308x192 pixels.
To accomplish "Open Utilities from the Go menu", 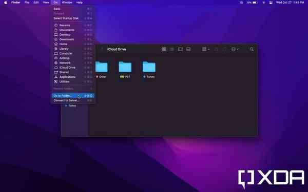I will pos(73,82).
